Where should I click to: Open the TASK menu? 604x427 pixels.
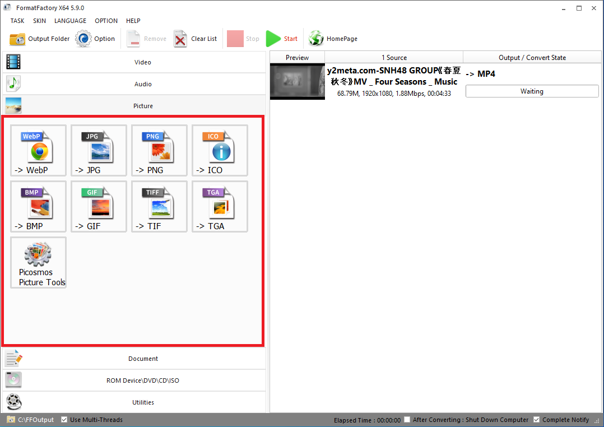click(x=17, y=21)
